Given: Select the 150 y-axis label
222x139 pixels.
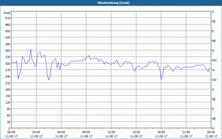Looking at the screenshot, I should [8, 96].
